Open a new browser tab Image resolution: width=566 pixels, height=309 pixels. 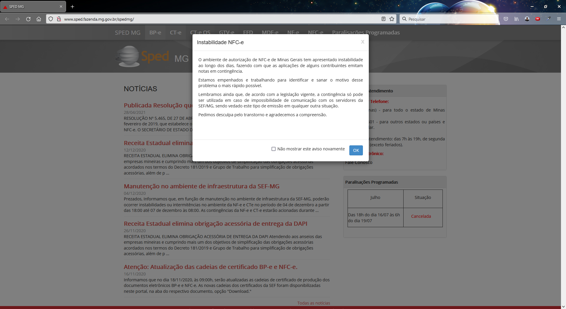point(72,6)
